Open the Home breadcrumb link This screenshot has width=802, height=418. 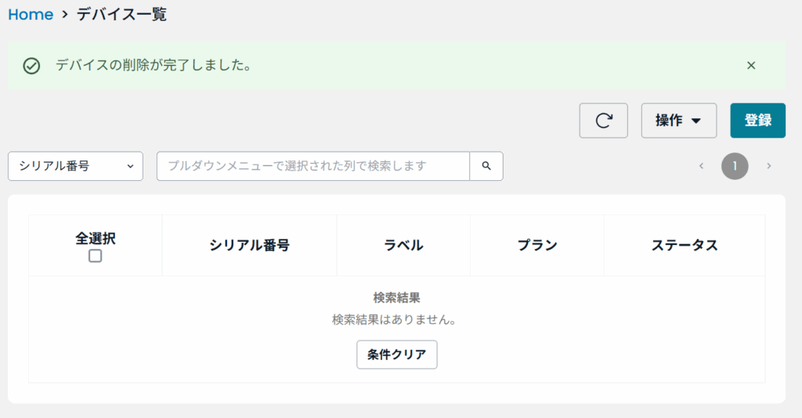pyautogui.click(x=31, y=14)
